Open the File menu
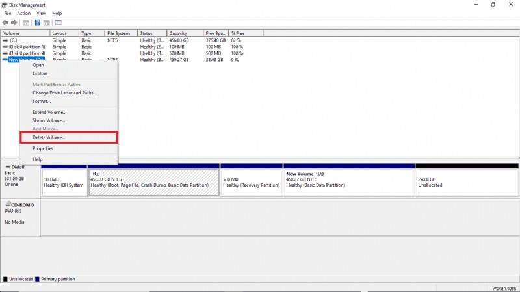 8,13
